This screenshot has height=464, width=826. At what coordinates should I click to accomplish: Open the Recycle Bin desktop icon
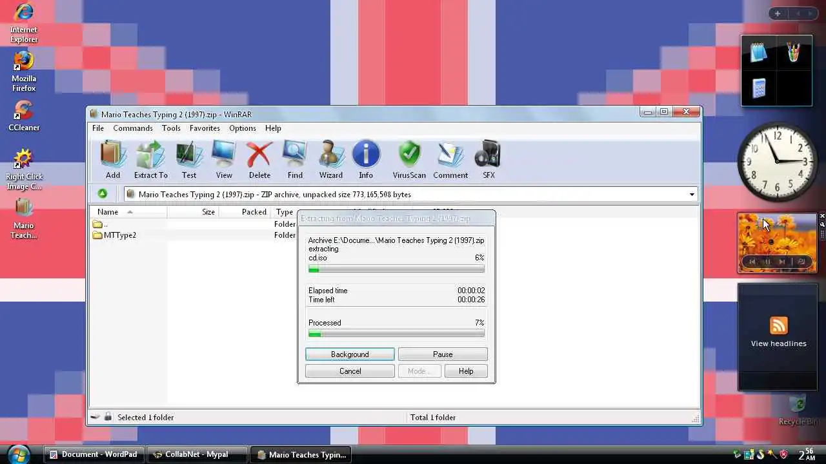click(799, 411)
